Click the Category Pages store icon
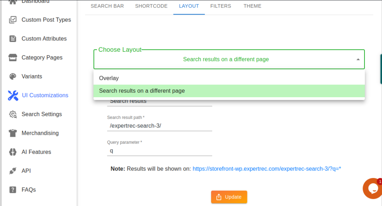The height and width of the screenshot is (206, 382). tap(13, 58)
